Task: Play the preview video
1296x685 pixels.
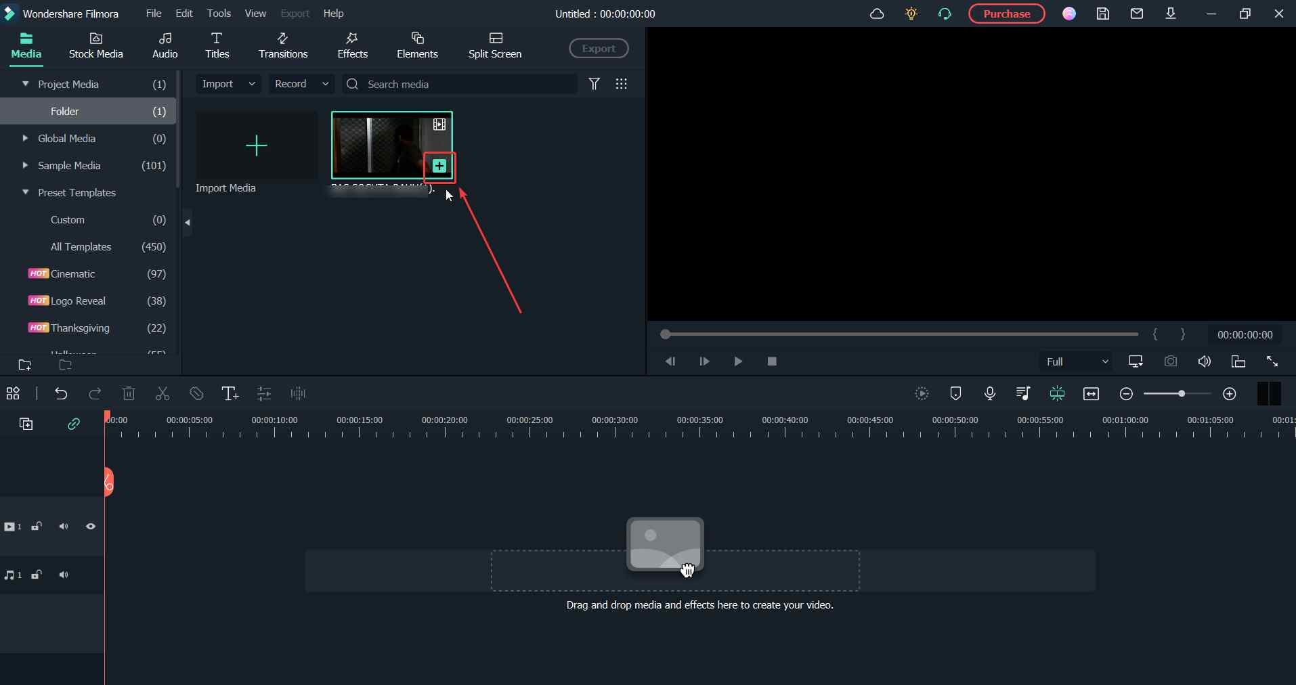Action: coord(738,361)
